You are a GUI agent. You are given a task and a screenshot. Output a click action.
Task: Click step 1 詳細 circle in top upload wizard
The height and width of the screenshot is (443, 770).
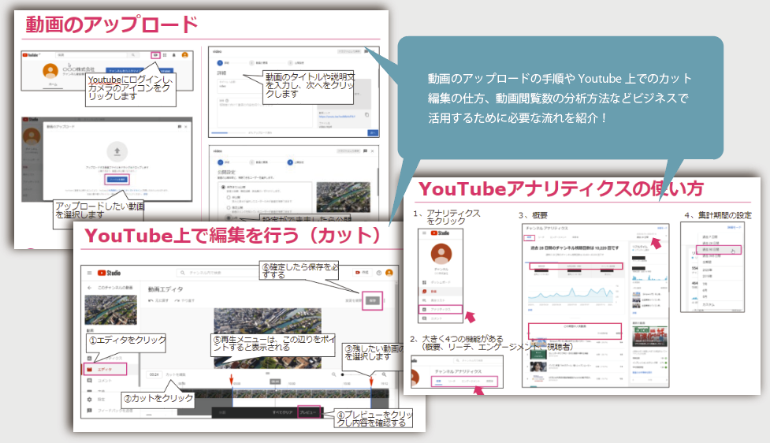220,63
